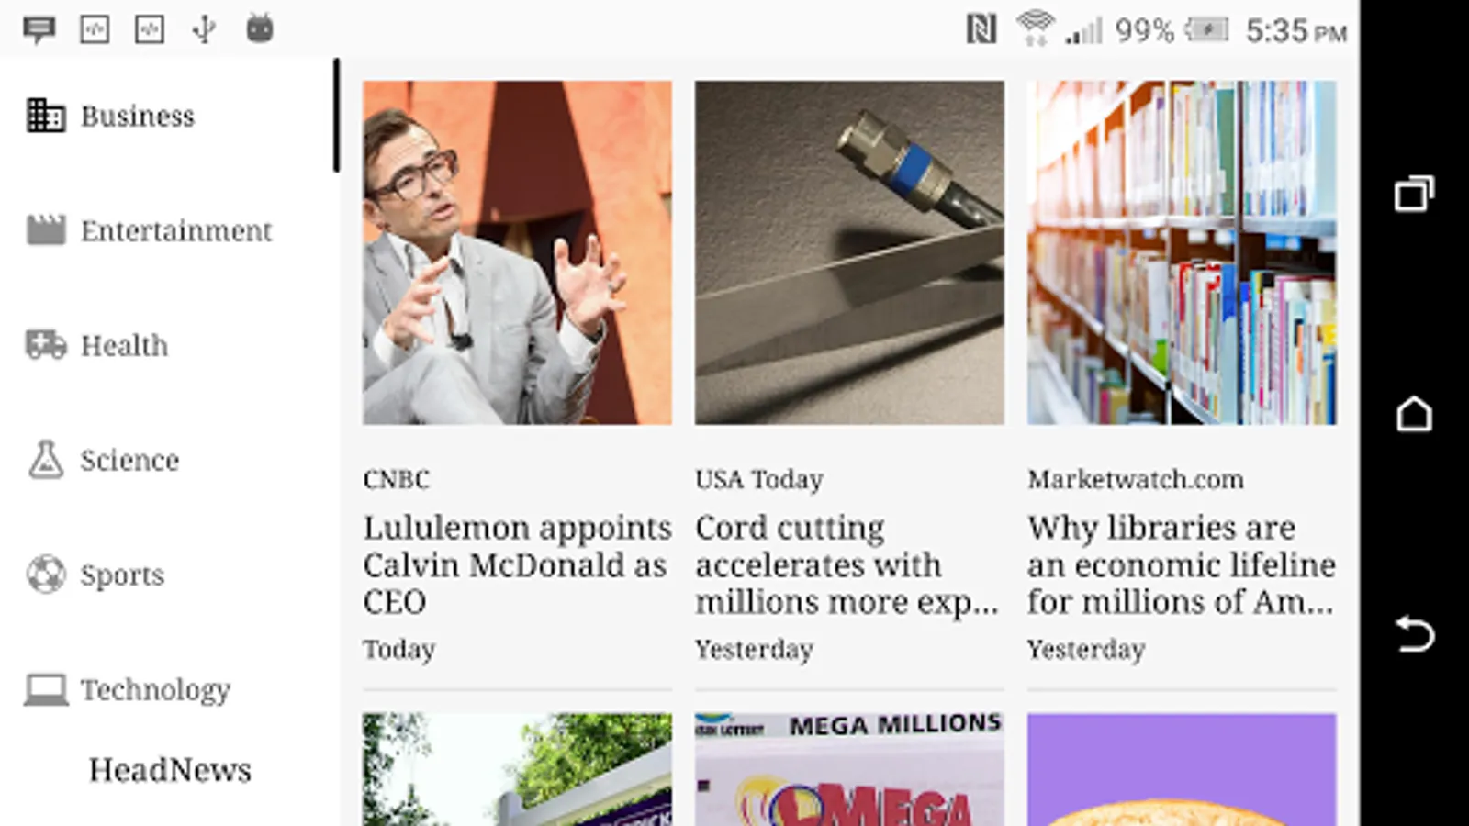Open the Mega Millions article image
This screenshot has width=1469, height=826.
coord(849,769)
